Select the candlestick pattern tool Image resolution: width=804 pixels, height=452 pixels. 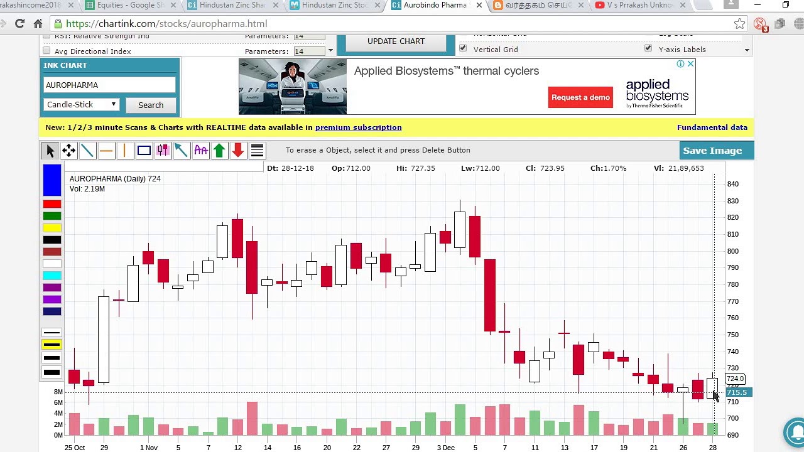[163, 151]
